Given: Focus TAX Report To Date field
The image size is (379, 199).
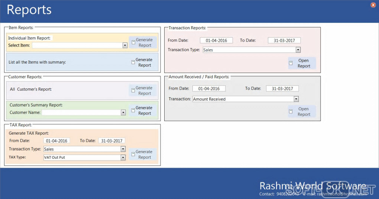Looking at the screenshot, I should (112, 141).
